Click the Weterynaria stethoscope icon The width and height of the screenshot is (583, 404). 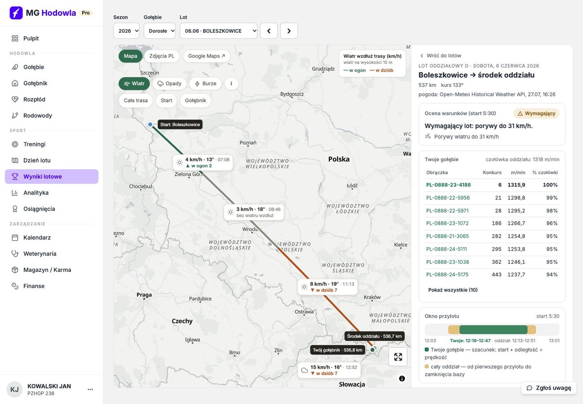click(x=15, y=254)
